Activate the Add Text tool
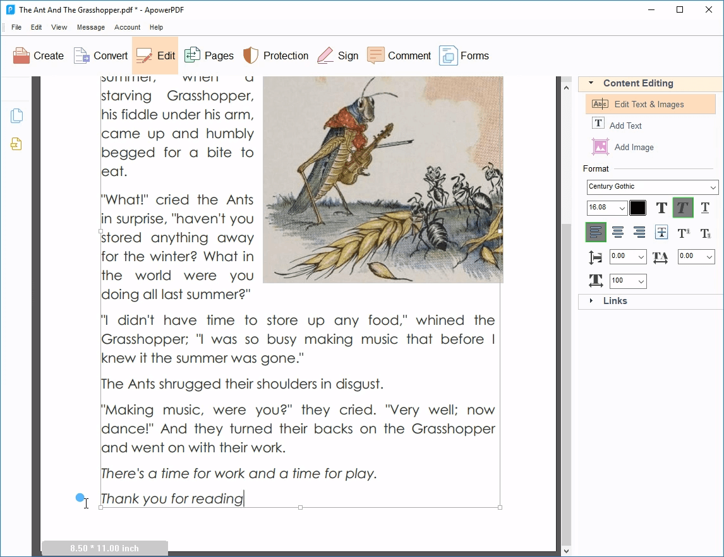Viewport: 724px width, 557px height. pyautogui.click(x=625, y=125)
